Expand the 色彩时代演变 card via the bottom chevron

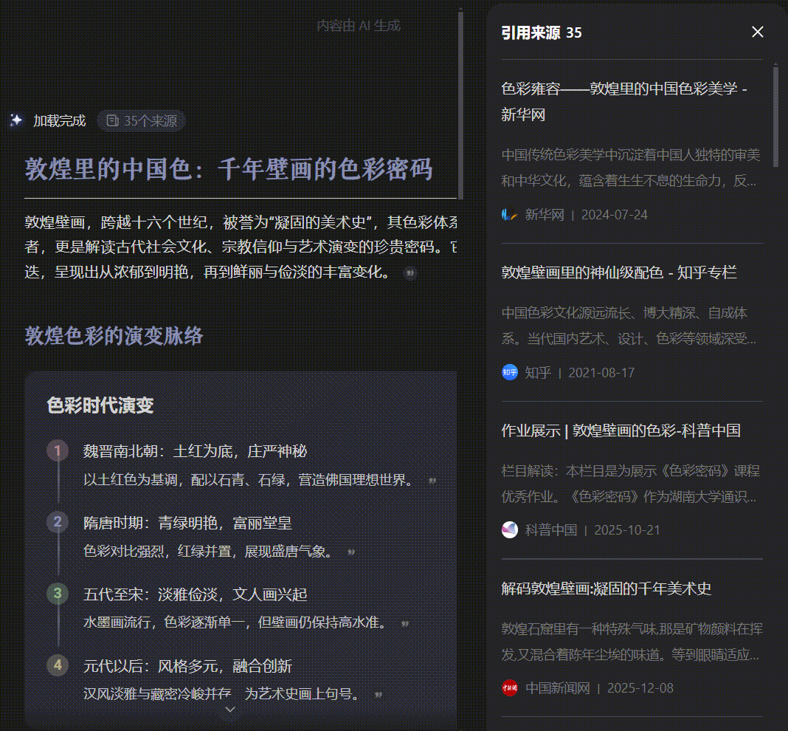coord(229,710)
